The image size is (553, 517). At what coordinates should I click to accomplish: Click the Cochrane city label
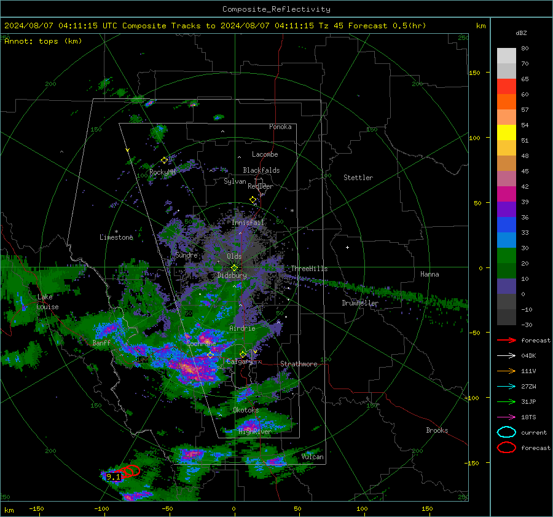(201, 344)
